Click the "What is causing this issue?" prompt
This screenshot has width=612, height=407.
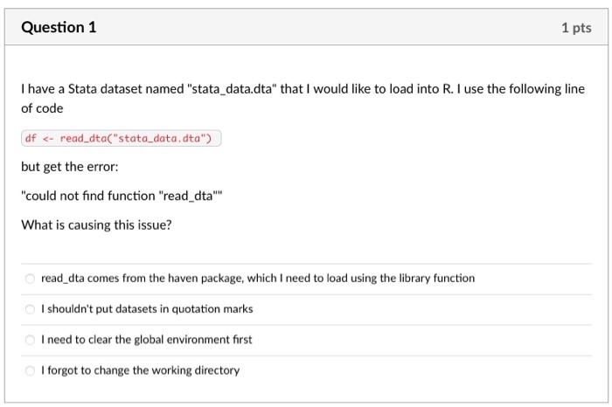click(96, 224)
